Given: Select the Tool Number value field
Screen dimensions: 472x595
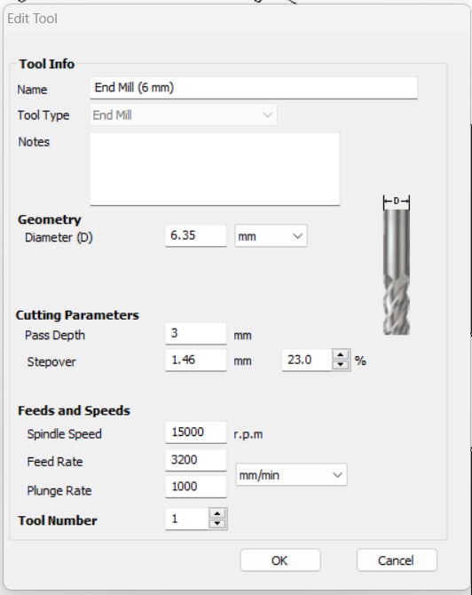Looking at the screenshot, I should pyautogui.click(x=187, y=519).
